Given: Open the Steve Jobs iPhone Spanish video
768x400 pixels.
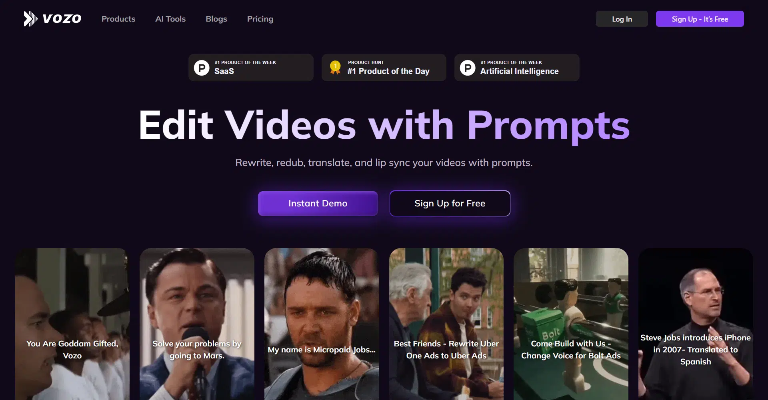Looking at the screenshot, I should tap(696, 324).
